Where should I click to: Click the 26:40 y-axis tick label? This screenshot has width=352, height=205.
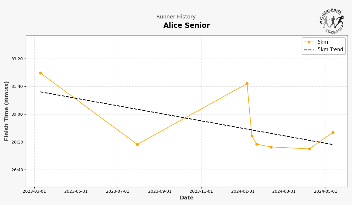(17, 170)
